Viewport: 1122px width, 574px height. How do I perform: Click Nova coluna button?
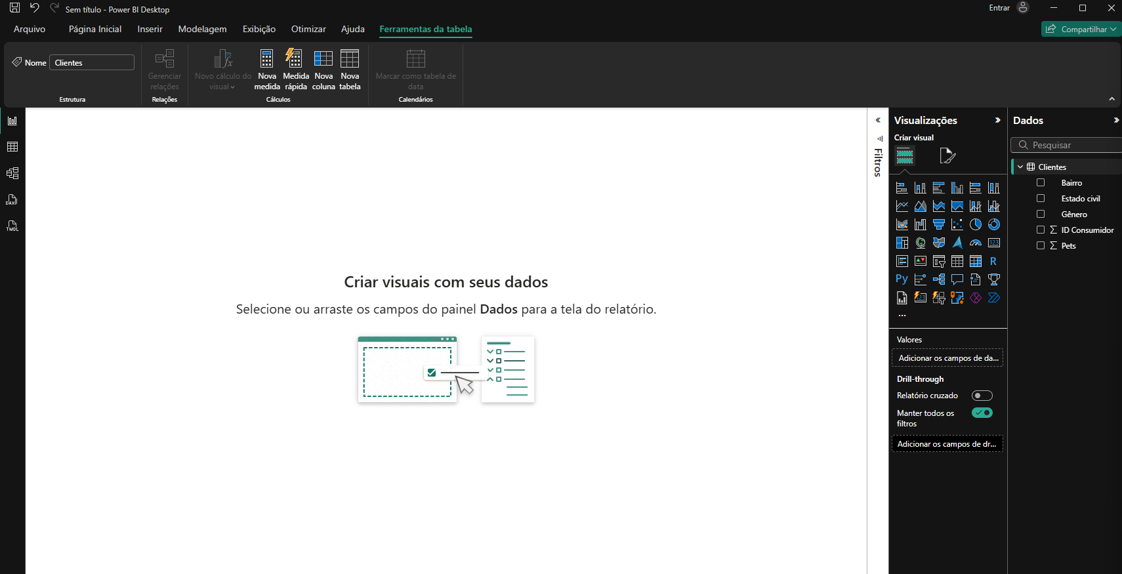pos(323,70)
